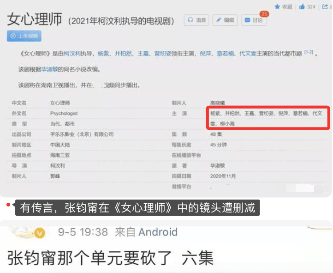
Task: Click the 来自 Android source link
Action: pos(146,232)
